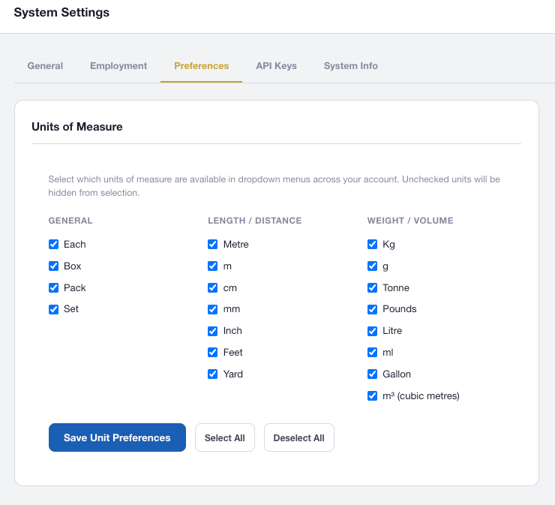Toggle the Box unit checkbox
The width and height of the screenshot is (555, 505).
click(x=53, y=266)
